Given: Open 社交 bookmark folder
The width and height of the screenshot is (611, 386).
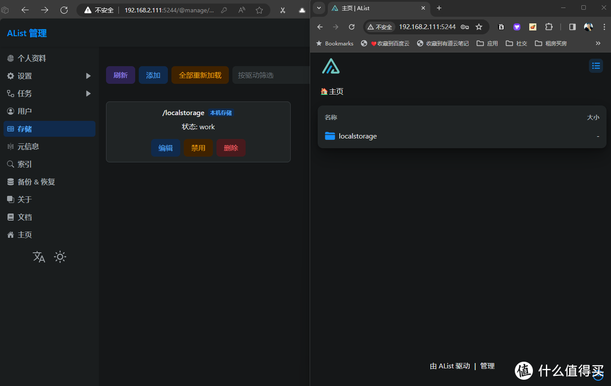Looking at the screenshot, I should 517,43.
